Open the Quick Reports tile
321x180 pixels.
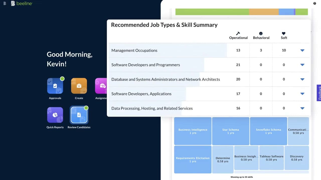(55, 115)
